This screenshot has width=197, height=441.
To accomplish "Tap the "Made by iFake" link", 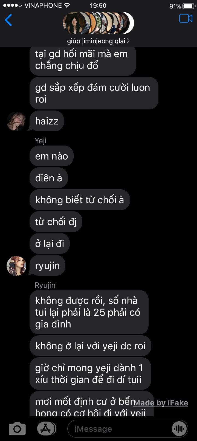I will click(161, 403).
